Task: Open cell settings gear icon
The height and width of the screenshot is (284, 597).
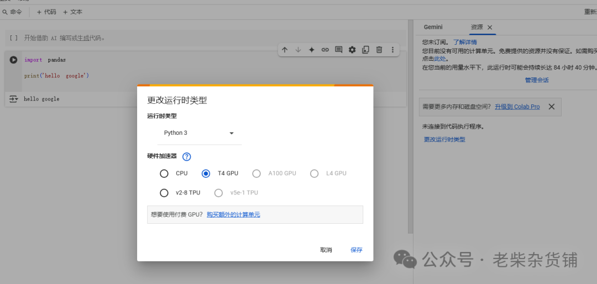Action: point(352,50)
